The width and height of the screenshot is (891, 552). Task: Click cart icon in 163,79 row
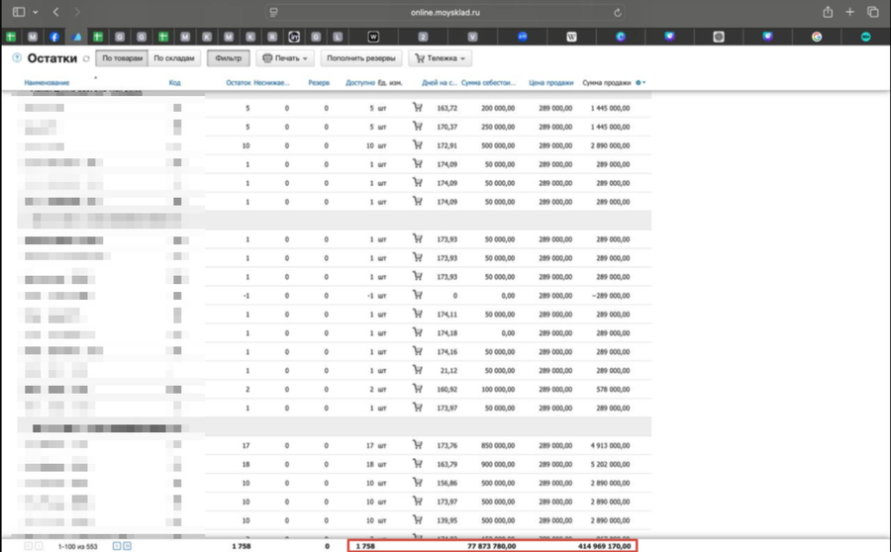418,463
